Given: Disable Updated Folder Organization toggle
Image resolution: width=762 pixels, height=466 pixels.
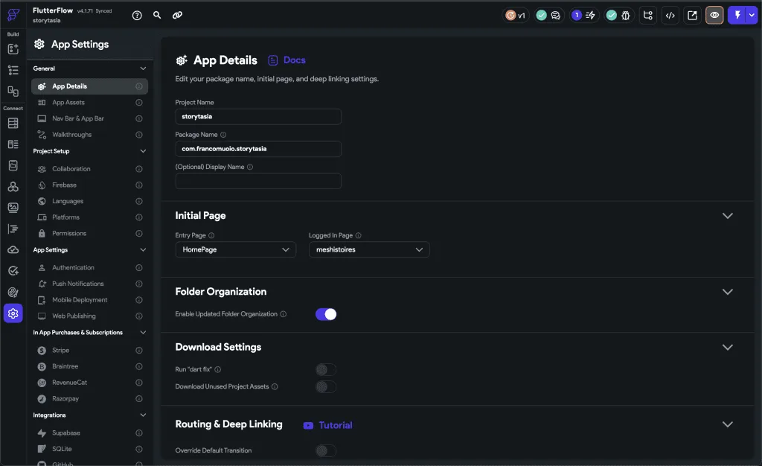Looking at the screenshot, I should click(326, 314).
